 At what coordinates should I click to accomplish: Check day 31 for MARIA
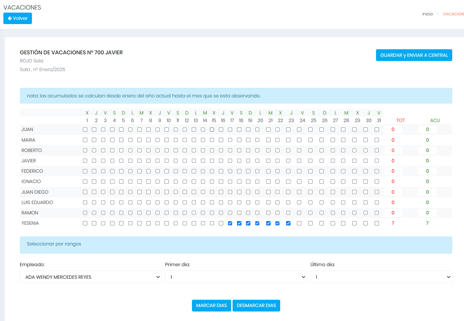pyautogui.click(x=377, y=140)
